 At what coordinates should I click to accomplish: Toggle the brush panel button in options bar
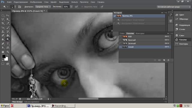(x=19, y=7)
